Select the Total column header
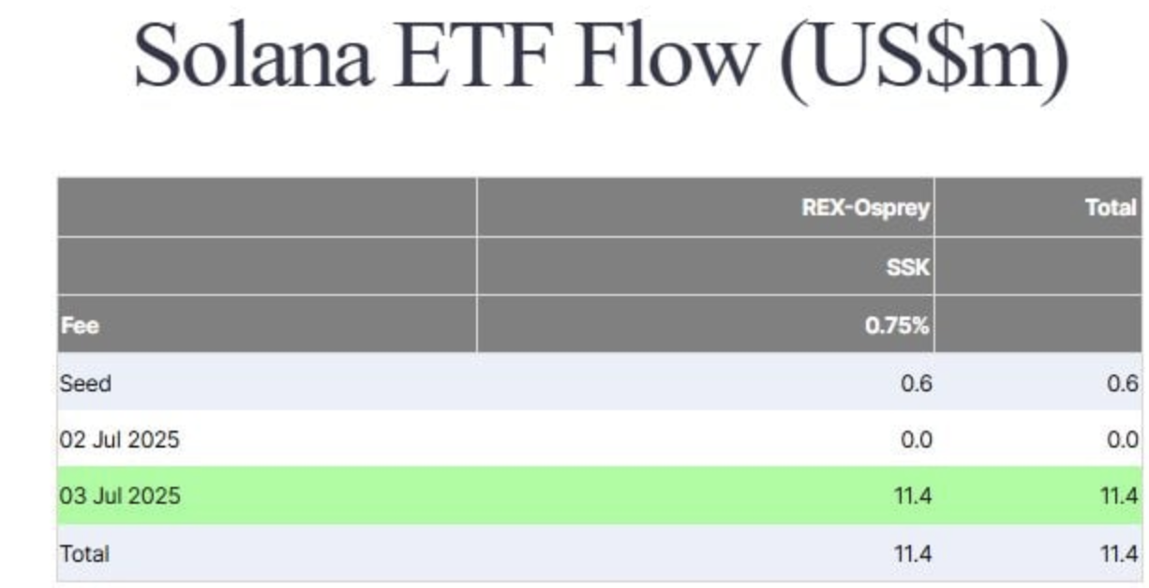 pos(1112,208)
